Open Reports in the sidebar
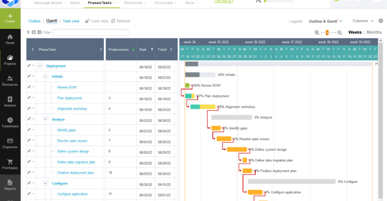The image size is (387, 201). [10, 185]
